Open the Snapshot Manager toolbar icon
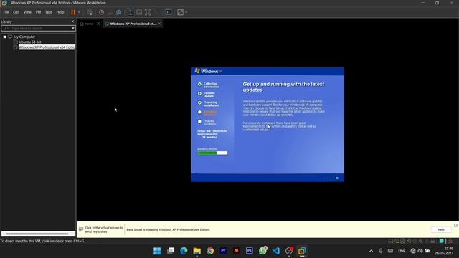This screenshot has width=459, height=258. click(x=119, y=12)
